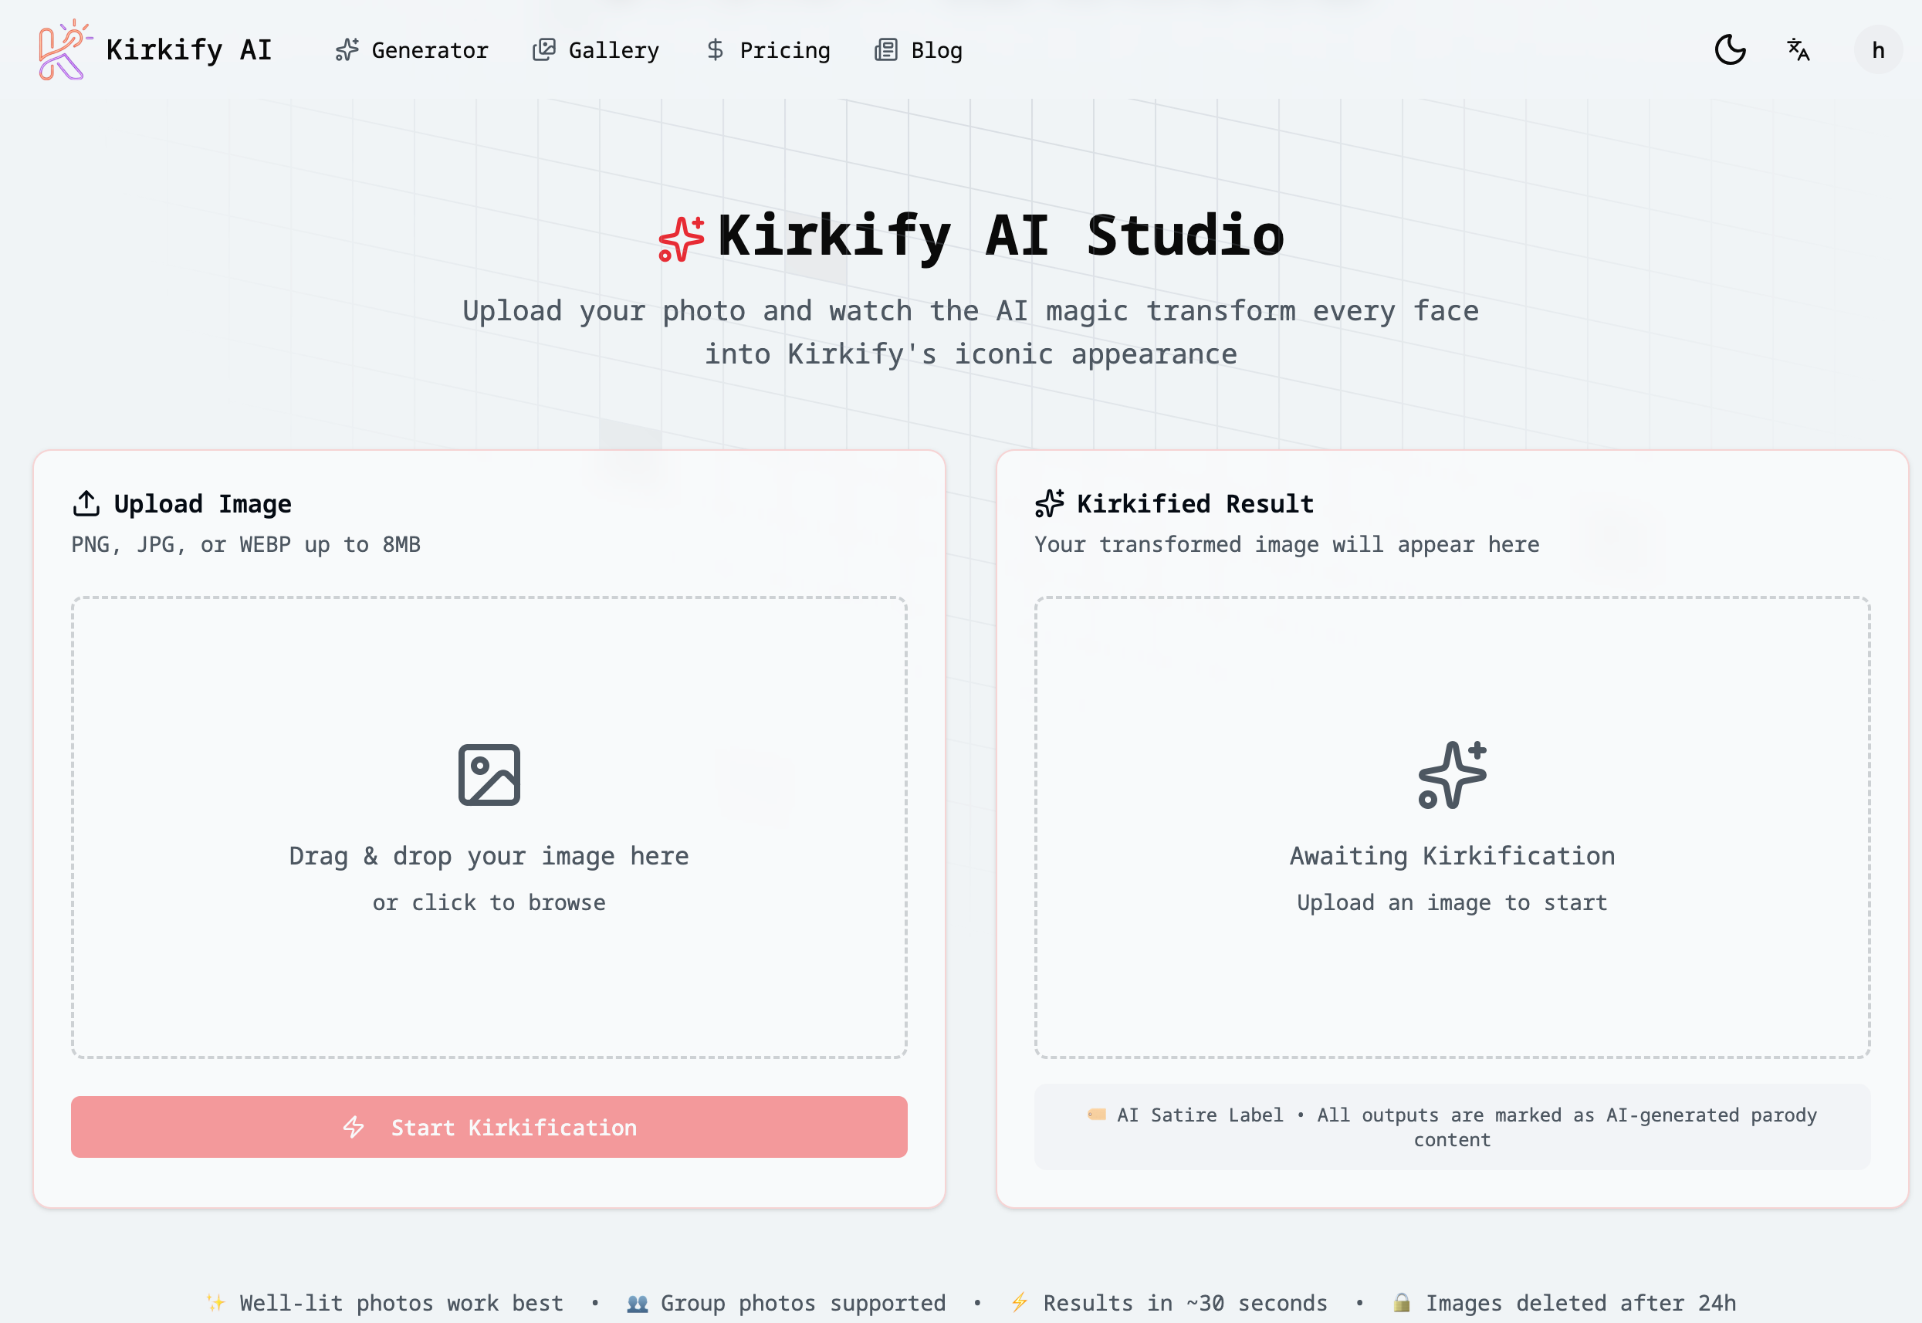Navigate to the Blog section
The height and width of the screenshot is (1323, 1922).
[919, 49]
